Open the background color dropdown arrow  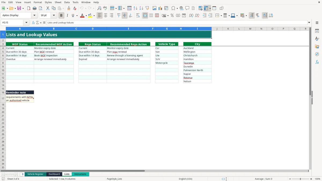[94, 16]
